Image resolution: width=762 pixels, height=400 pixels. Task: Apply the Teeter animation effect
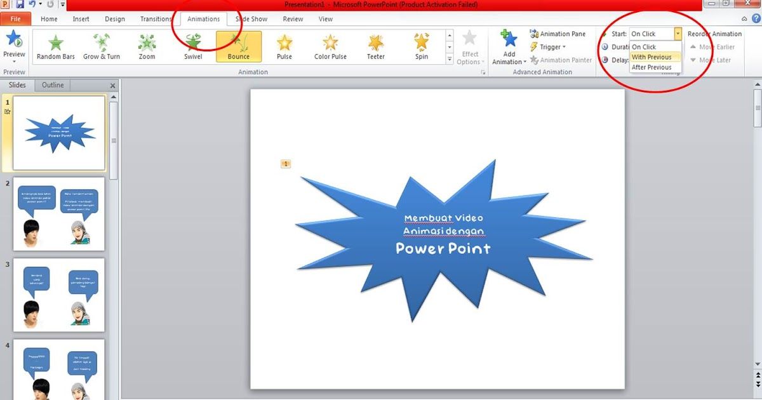[x=376, y=46]
